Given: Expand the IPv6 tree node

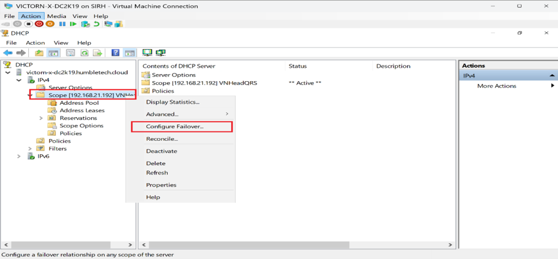Looking at the screenshot, I should tap(19, 156).
